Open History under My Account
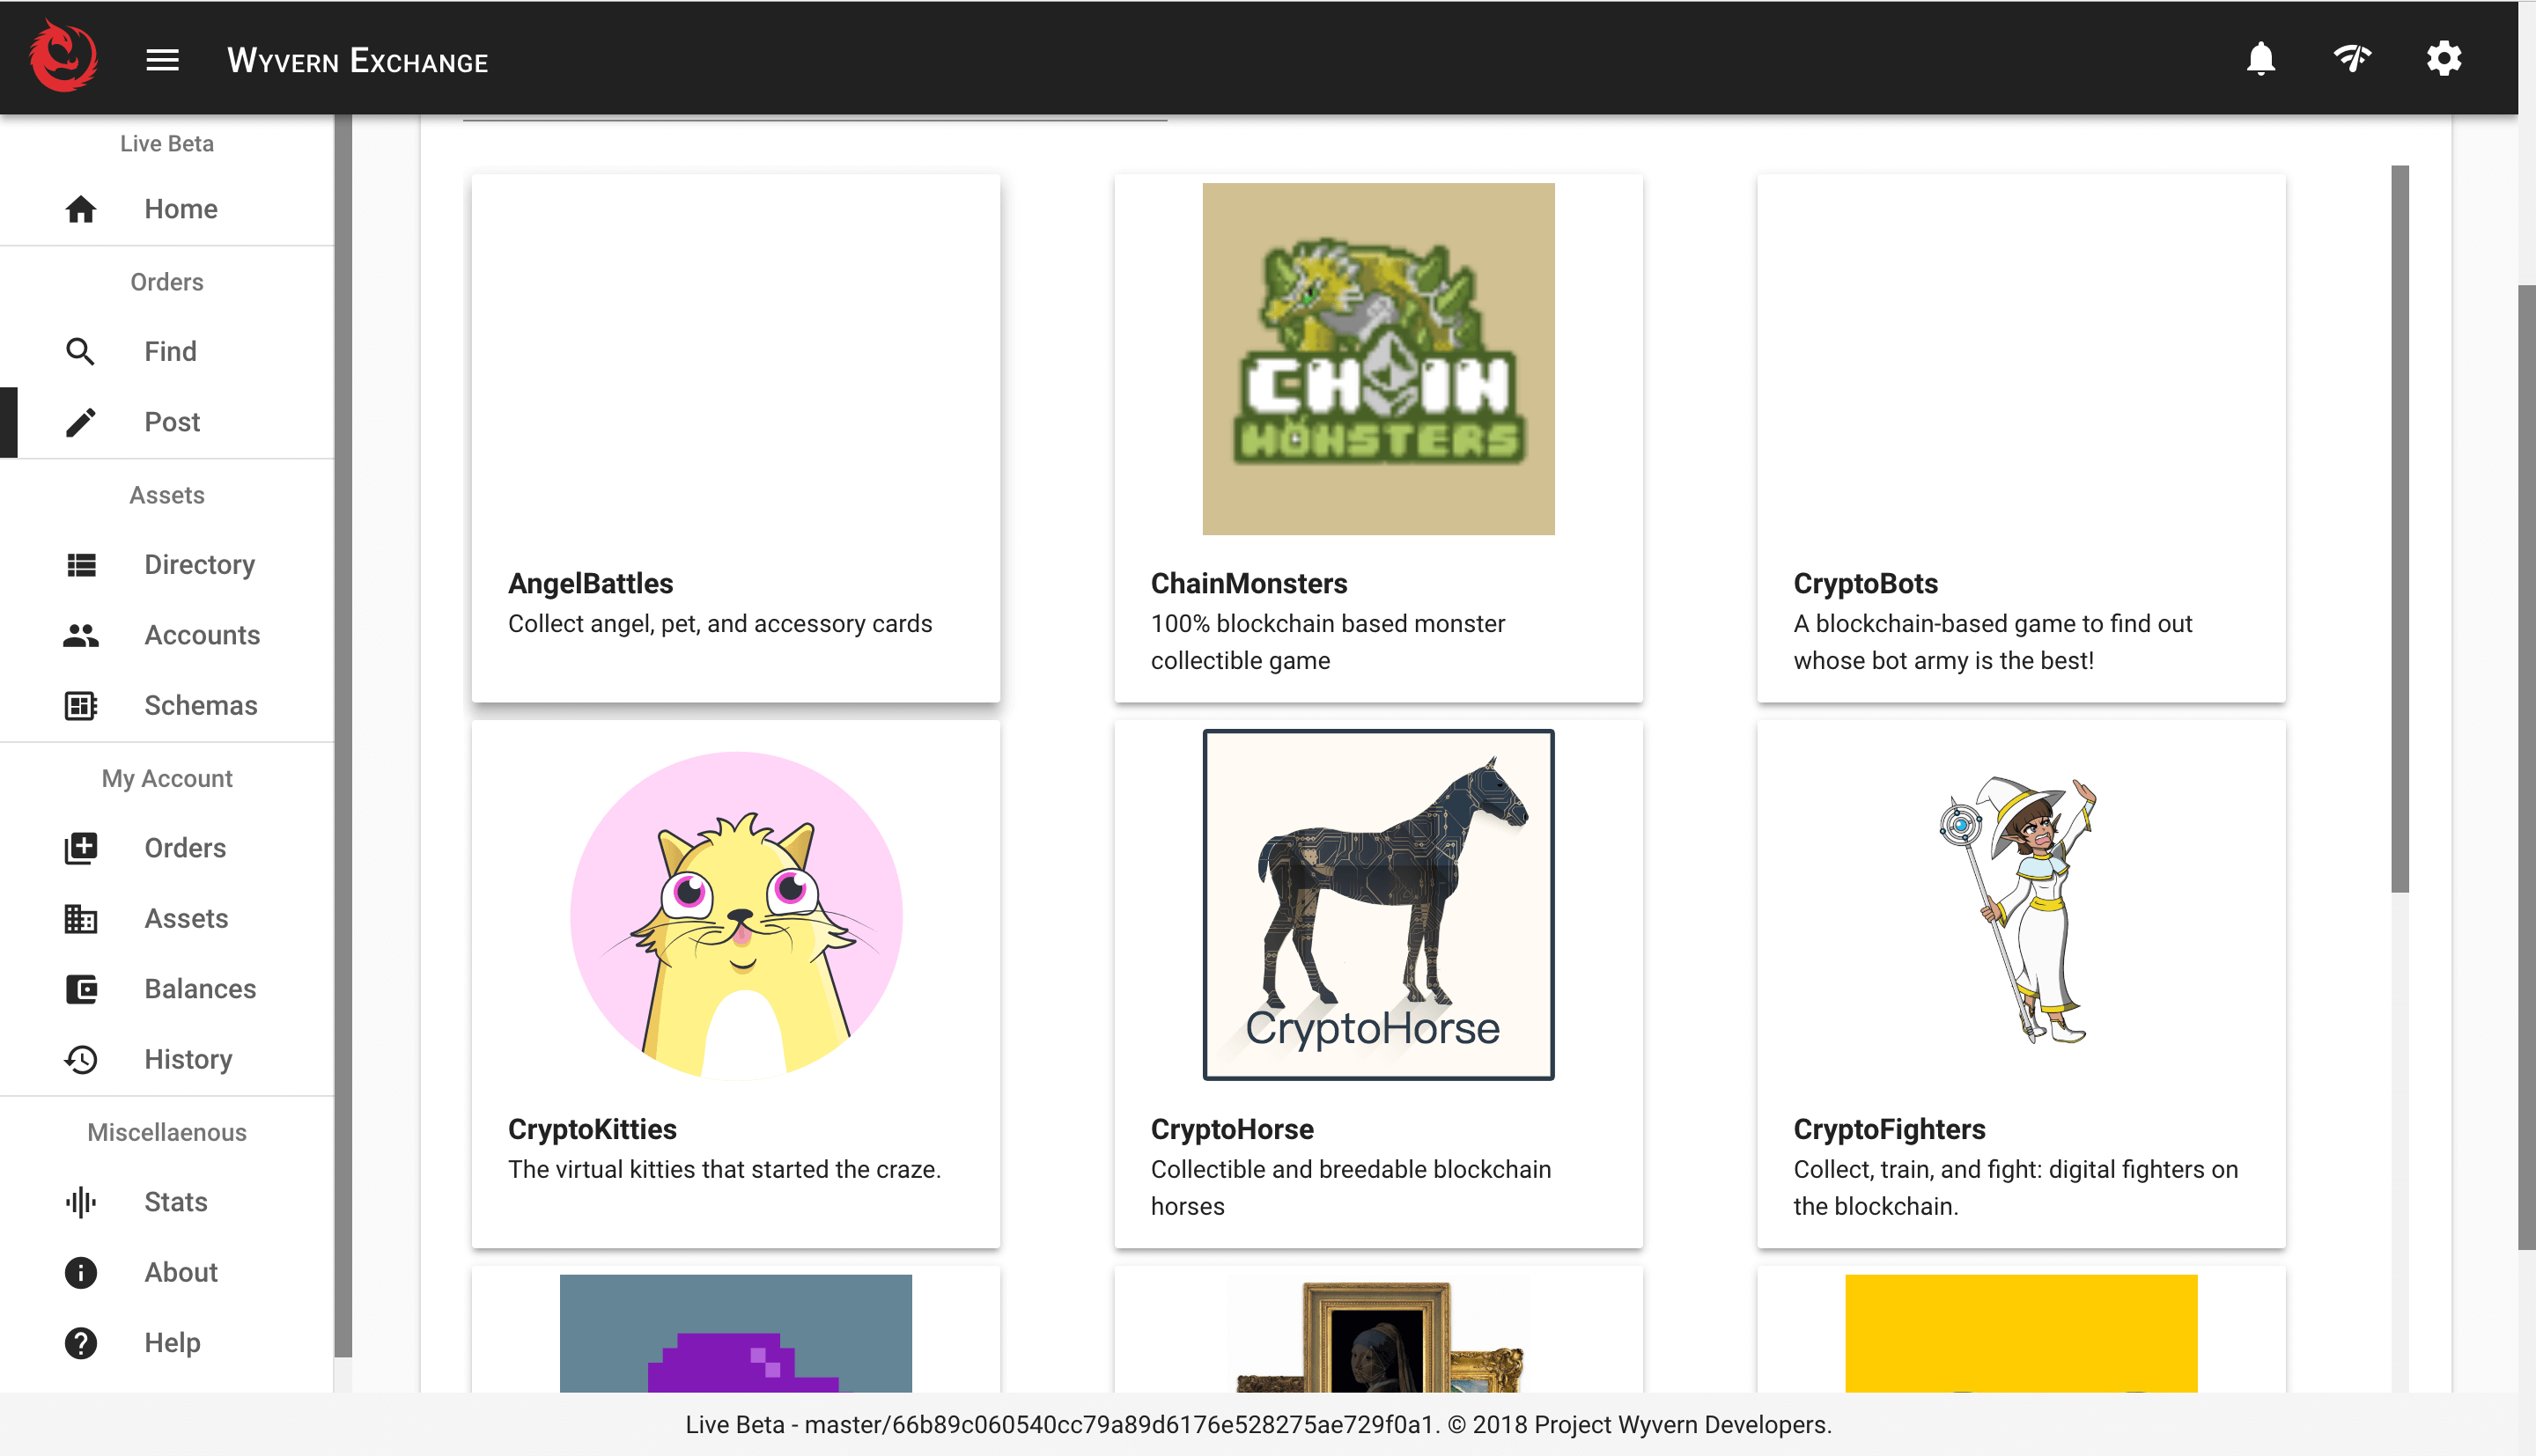This screenshot has width=2536, height=1456. [x=167, y=1060]
